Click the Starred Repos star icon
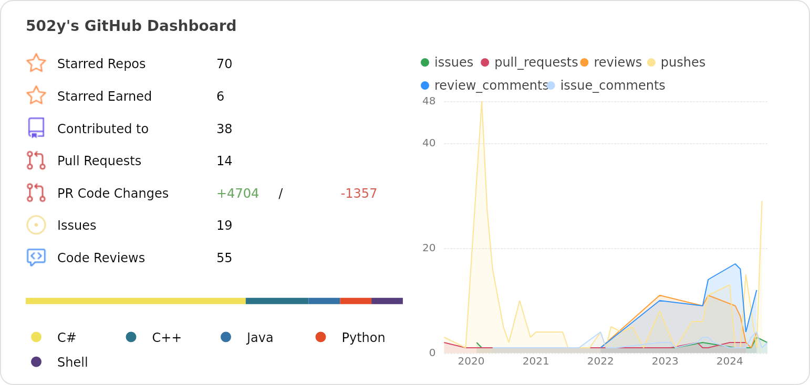 point(36,63)
